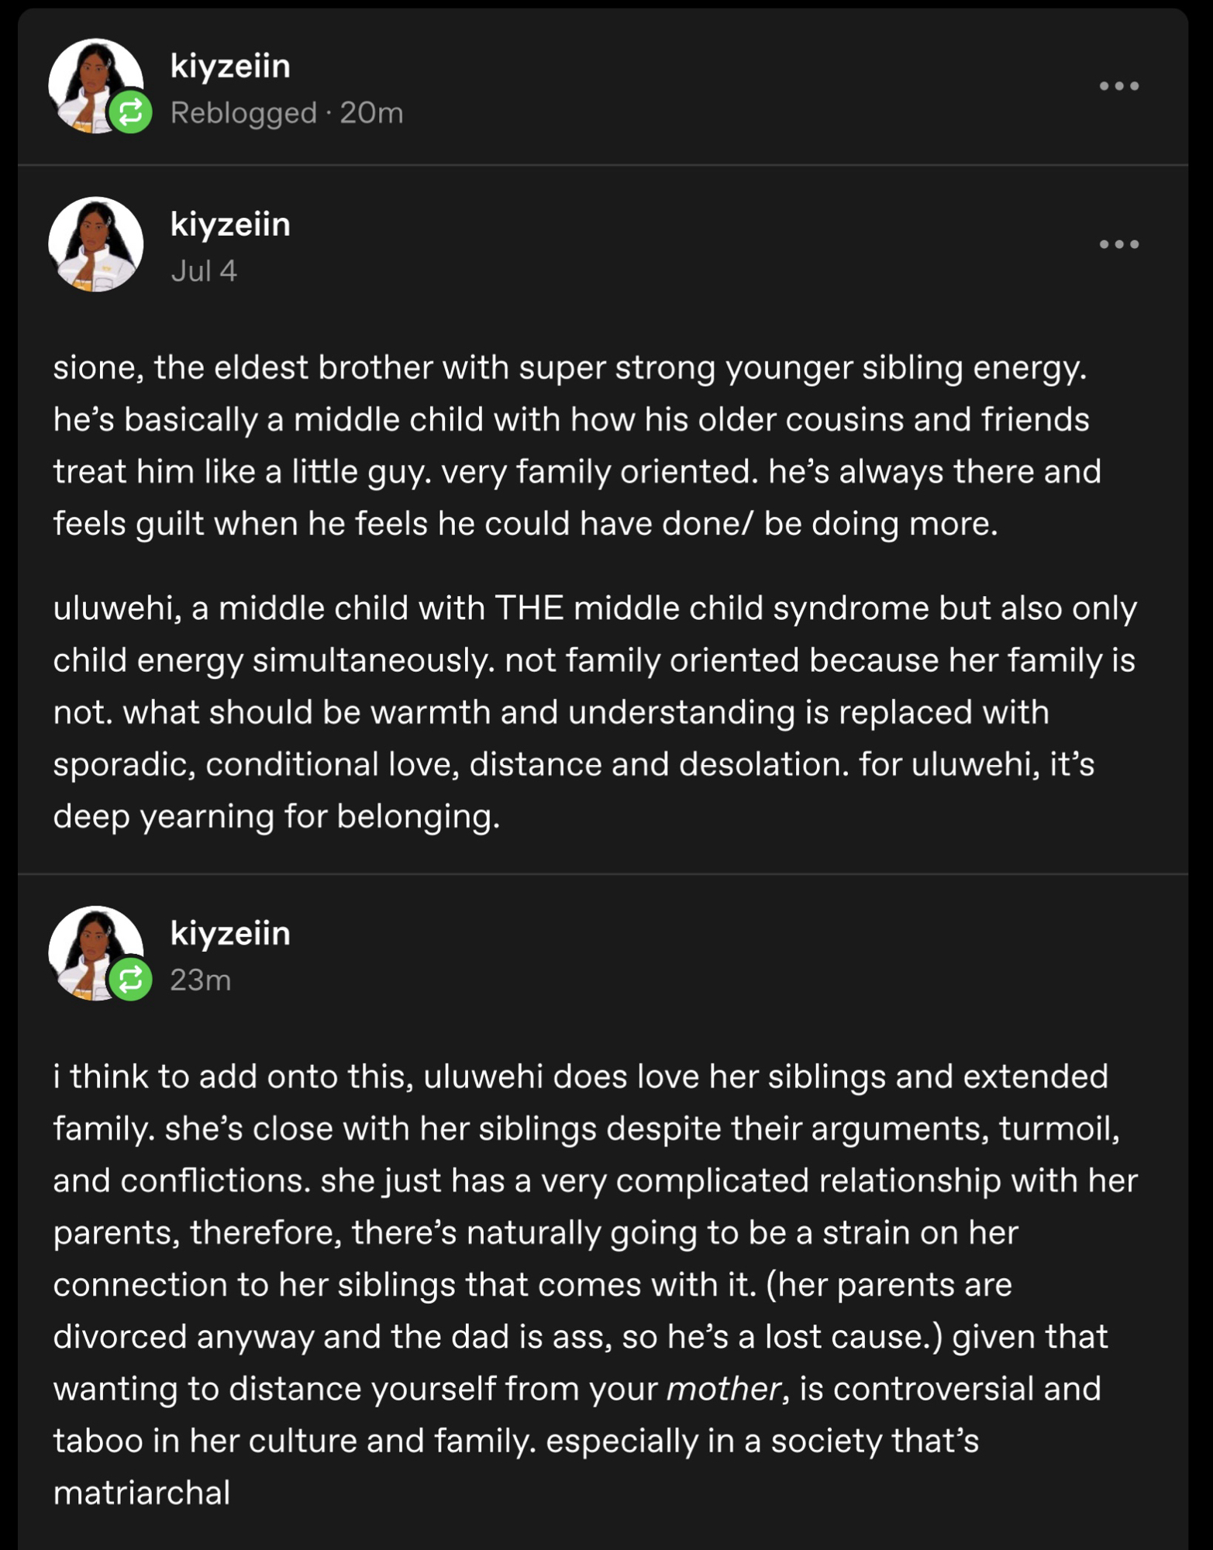Click the kiyzeiin username above 23m
This screenshot has width=1213, height=1550.
pos(230,933)
